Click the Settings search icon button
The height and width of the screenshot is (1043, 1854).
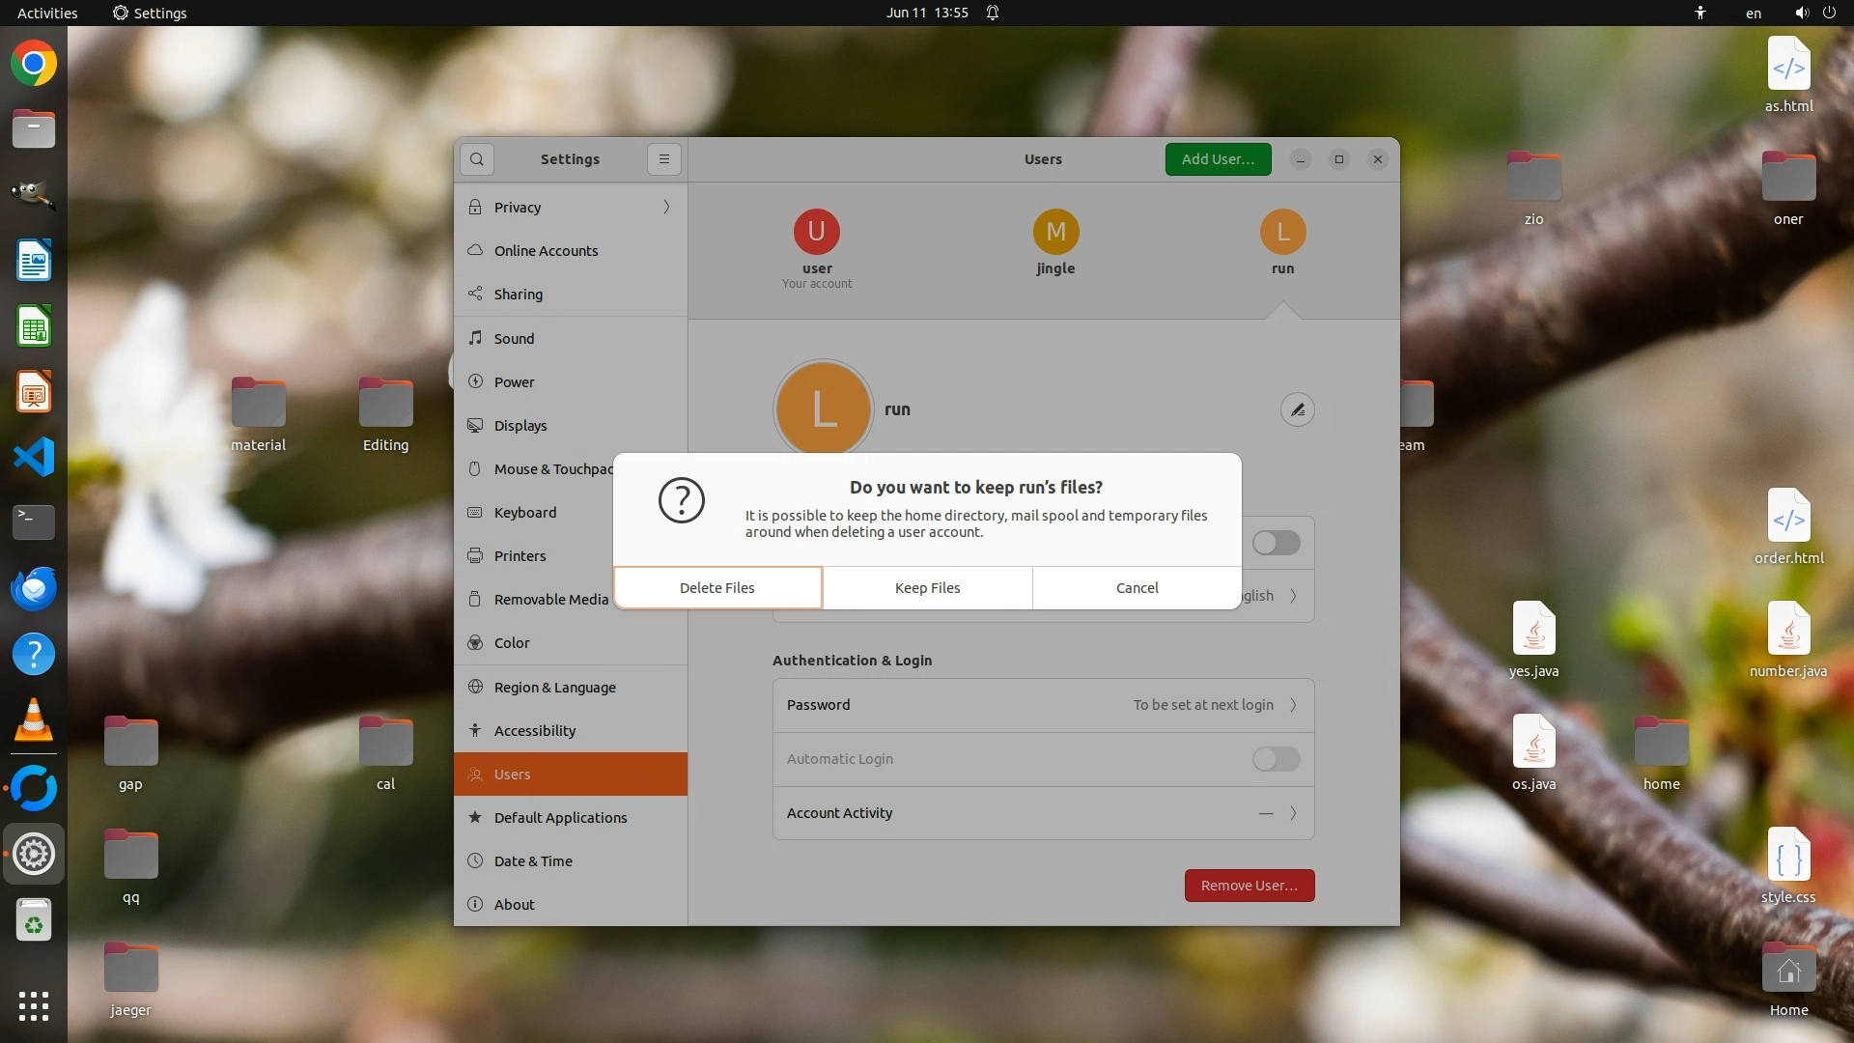[477, 159]
